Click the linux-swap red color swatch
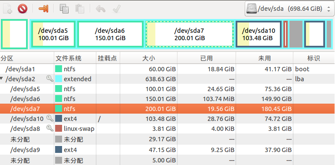This screenshot has width=335, height=165. point(59,128)
